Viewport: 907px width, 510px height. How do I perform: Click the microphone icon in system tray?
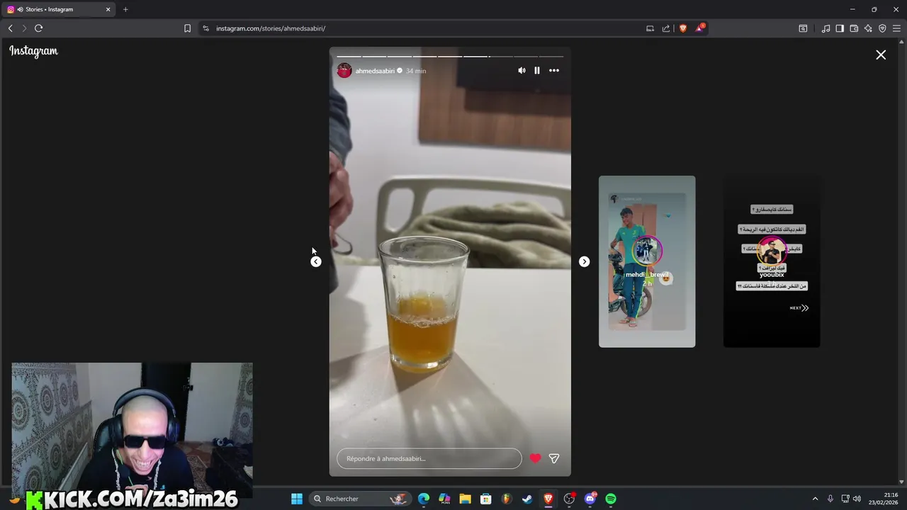tap(830, 499)
